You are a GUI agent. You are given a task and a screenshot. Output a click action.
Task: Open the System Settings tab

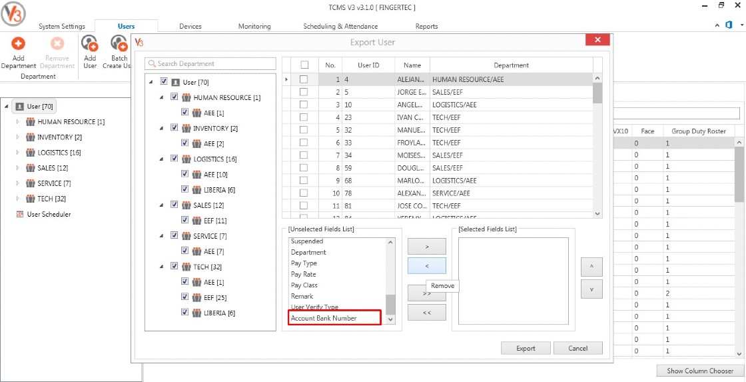coord(62,26)
